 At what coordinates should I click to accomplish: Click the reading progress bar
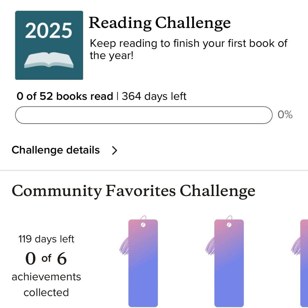point(144,115)
